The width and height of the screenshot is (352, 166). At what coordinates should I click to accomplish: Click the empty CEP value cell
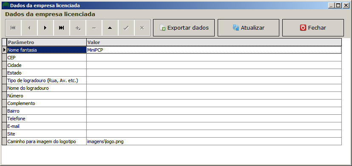click(x=214, y=58)
